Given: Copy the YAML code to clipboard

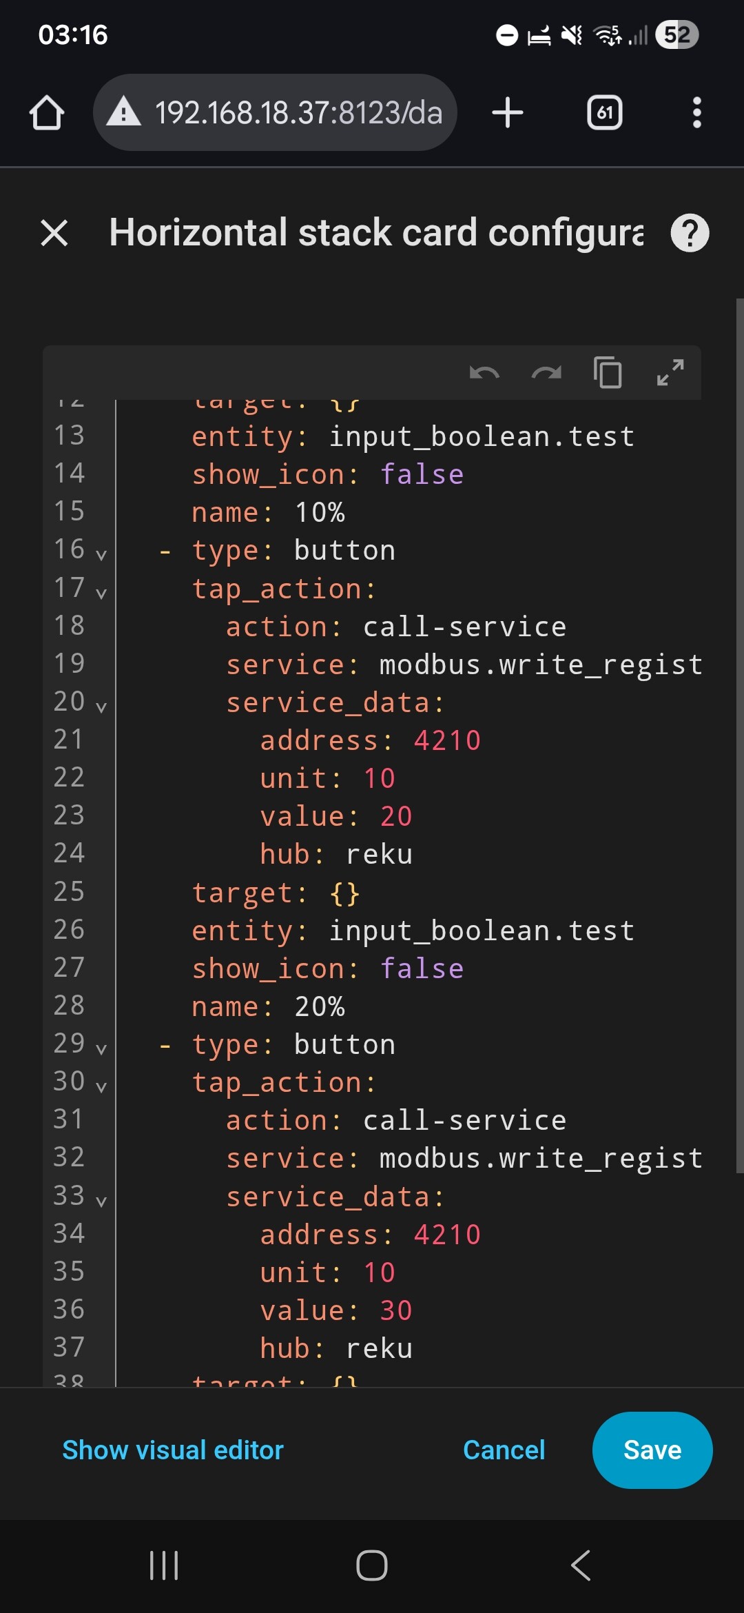Looking at the screenshot, I should [x=608, y=374].
